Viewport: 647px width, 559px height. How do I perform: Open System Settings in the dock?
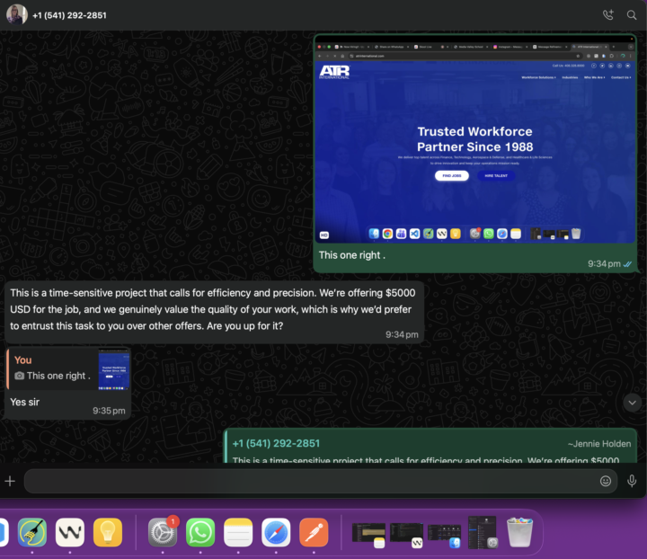pos(163,532)
